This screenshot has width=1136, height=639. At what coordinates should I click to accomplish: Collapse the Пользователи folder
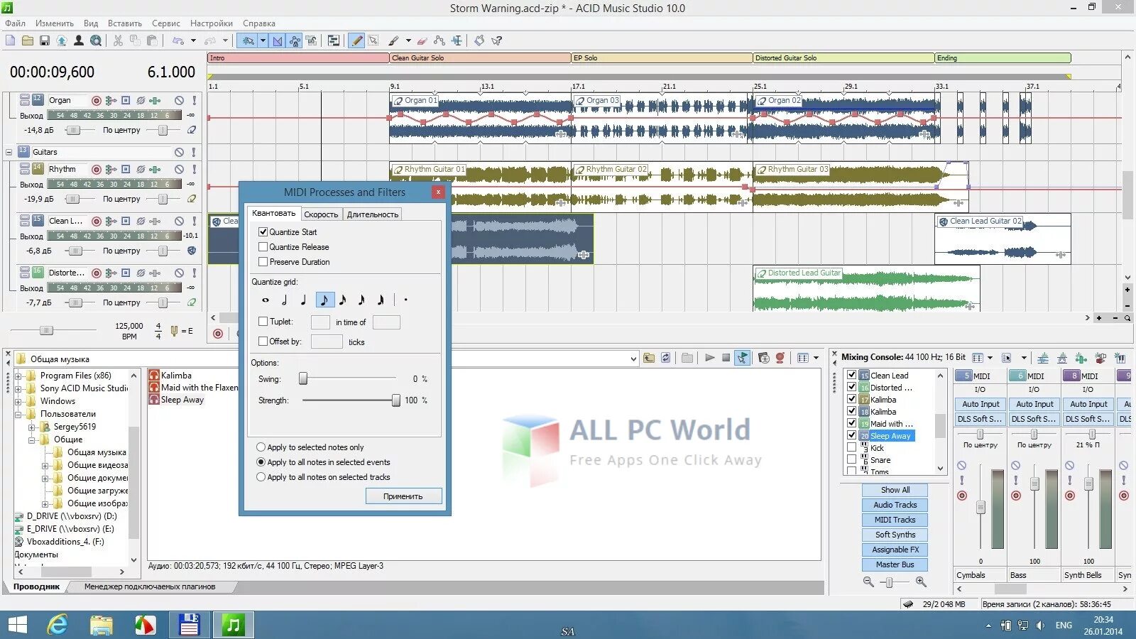coord(19,414)
